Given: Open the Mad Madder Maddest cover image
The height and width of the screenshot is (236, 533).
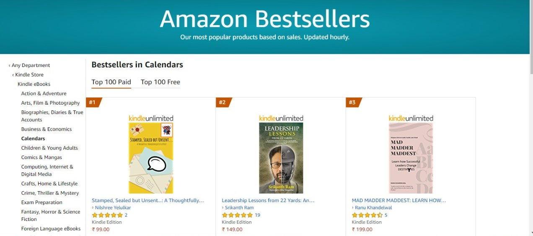Looking at the screenshot, I should 411,158.
